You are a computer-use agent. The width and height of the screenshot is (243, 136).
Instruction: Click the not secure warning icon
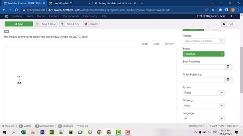point(24,10)
